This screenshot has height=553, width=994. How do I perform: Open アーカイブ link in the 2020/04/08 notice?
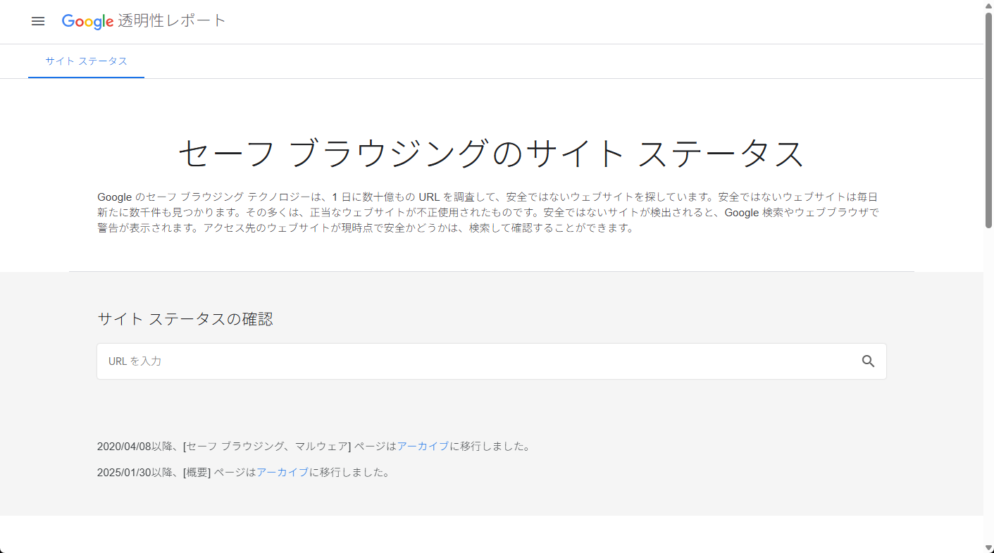pos(423,446)
